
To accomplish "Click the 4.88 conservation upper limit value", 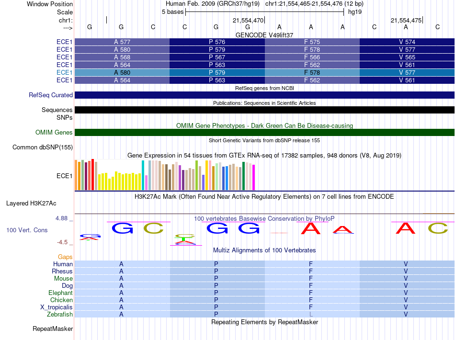I will 61,218.
